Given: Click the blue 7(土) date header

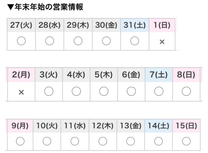Looking at the screenshot, I should pyautogui.click(x=159, y=75).
